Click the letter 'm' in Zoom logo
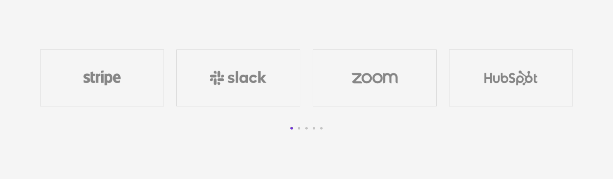 point(391,78)
